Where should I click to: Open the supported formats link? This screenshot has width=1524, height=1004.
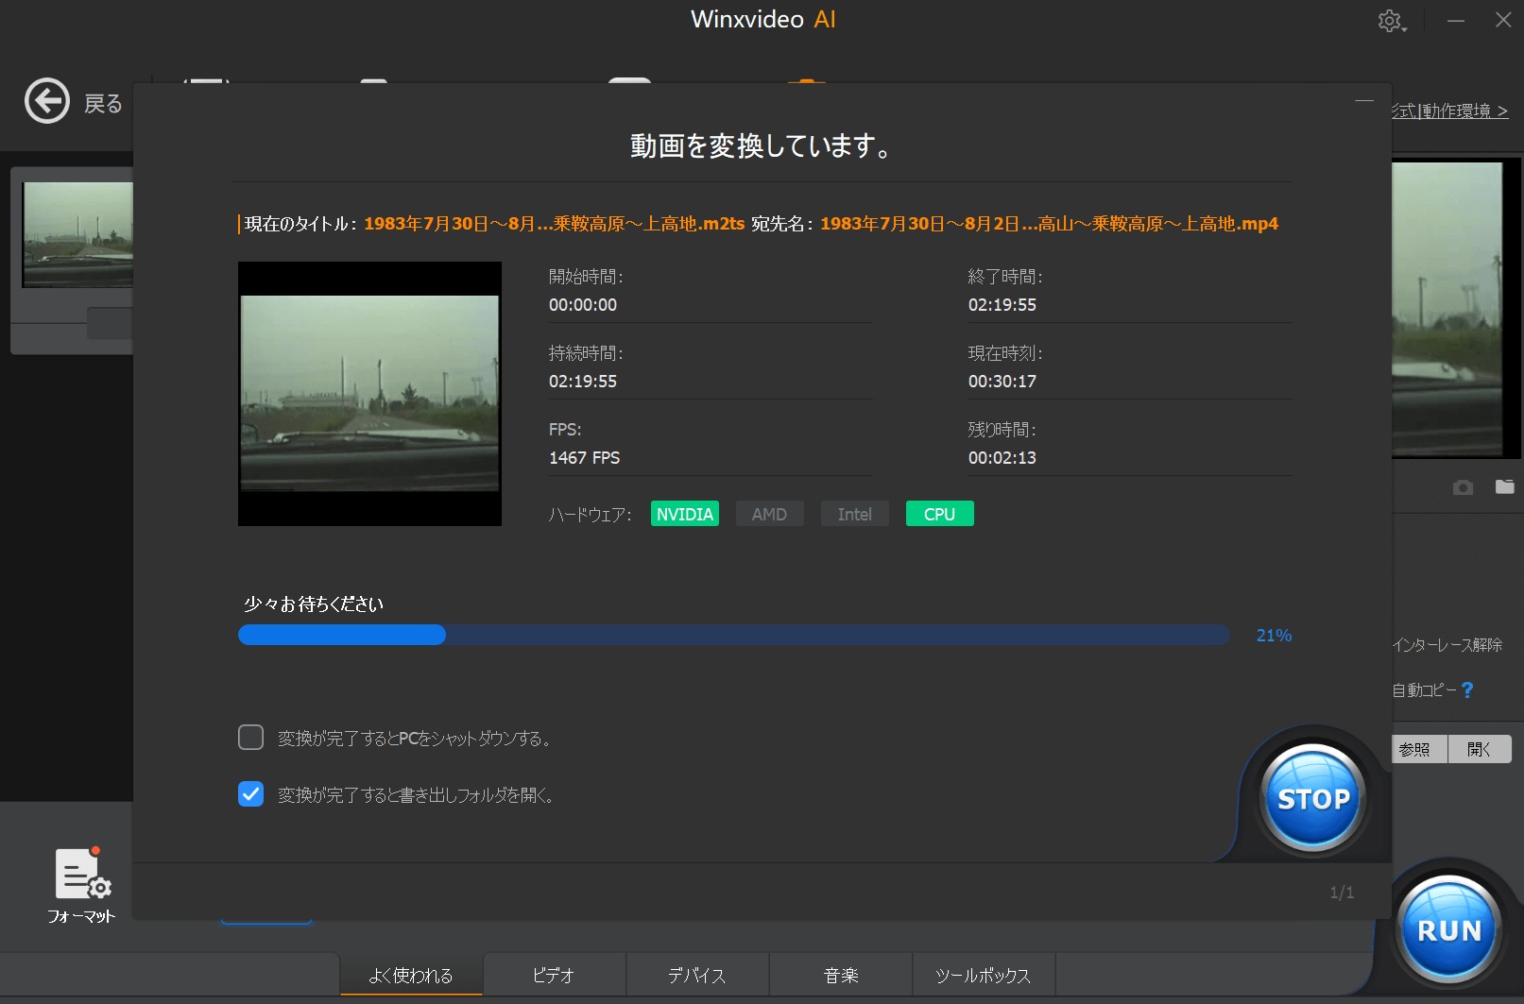pyautogui.click(x=1449, y=111)
